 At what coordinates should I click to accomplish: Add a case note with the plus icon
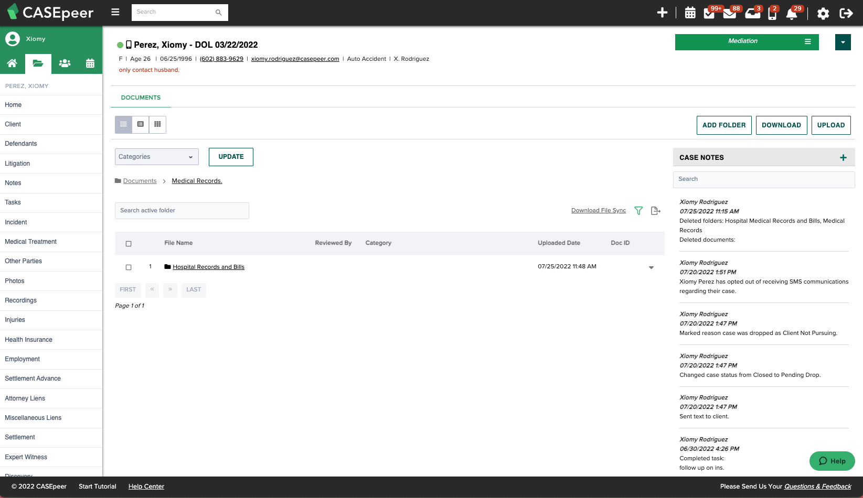point(843,158)
